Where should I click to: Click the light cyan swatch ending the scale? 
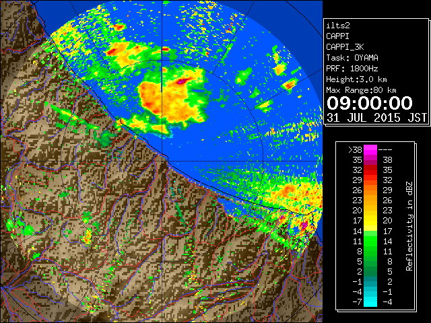[x=370, y=302]
